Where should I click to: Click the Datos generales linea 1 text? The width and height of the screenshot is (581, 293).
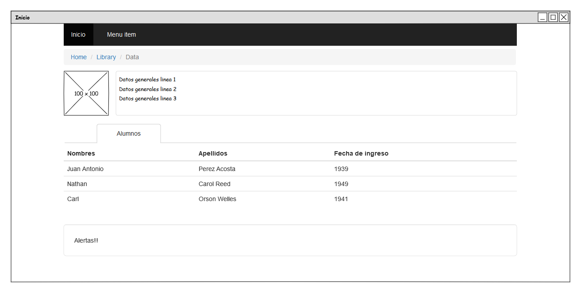[x=147, y=80]
